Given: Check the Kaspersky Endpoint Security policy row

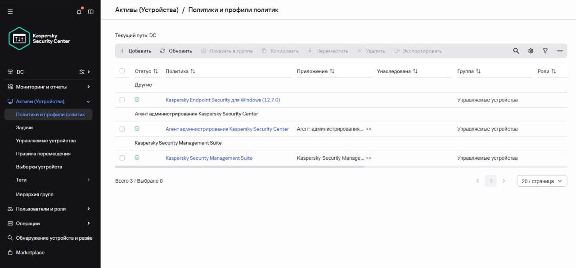Looking at the screenshot, I should pyautogui.click(x=122, y=100).
